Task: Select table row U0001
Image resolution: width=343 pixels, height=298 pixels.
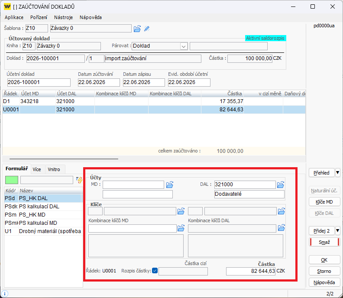Action: point(154,110)
